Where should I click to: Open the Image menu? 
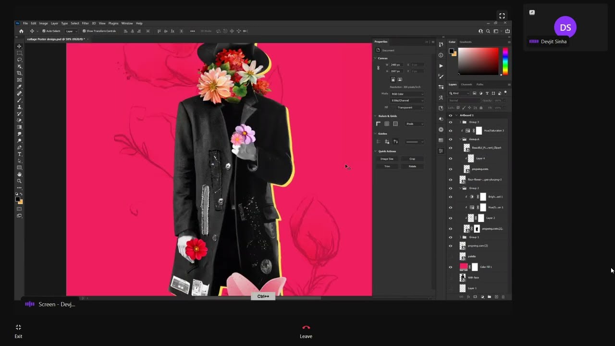coord(43,23)
